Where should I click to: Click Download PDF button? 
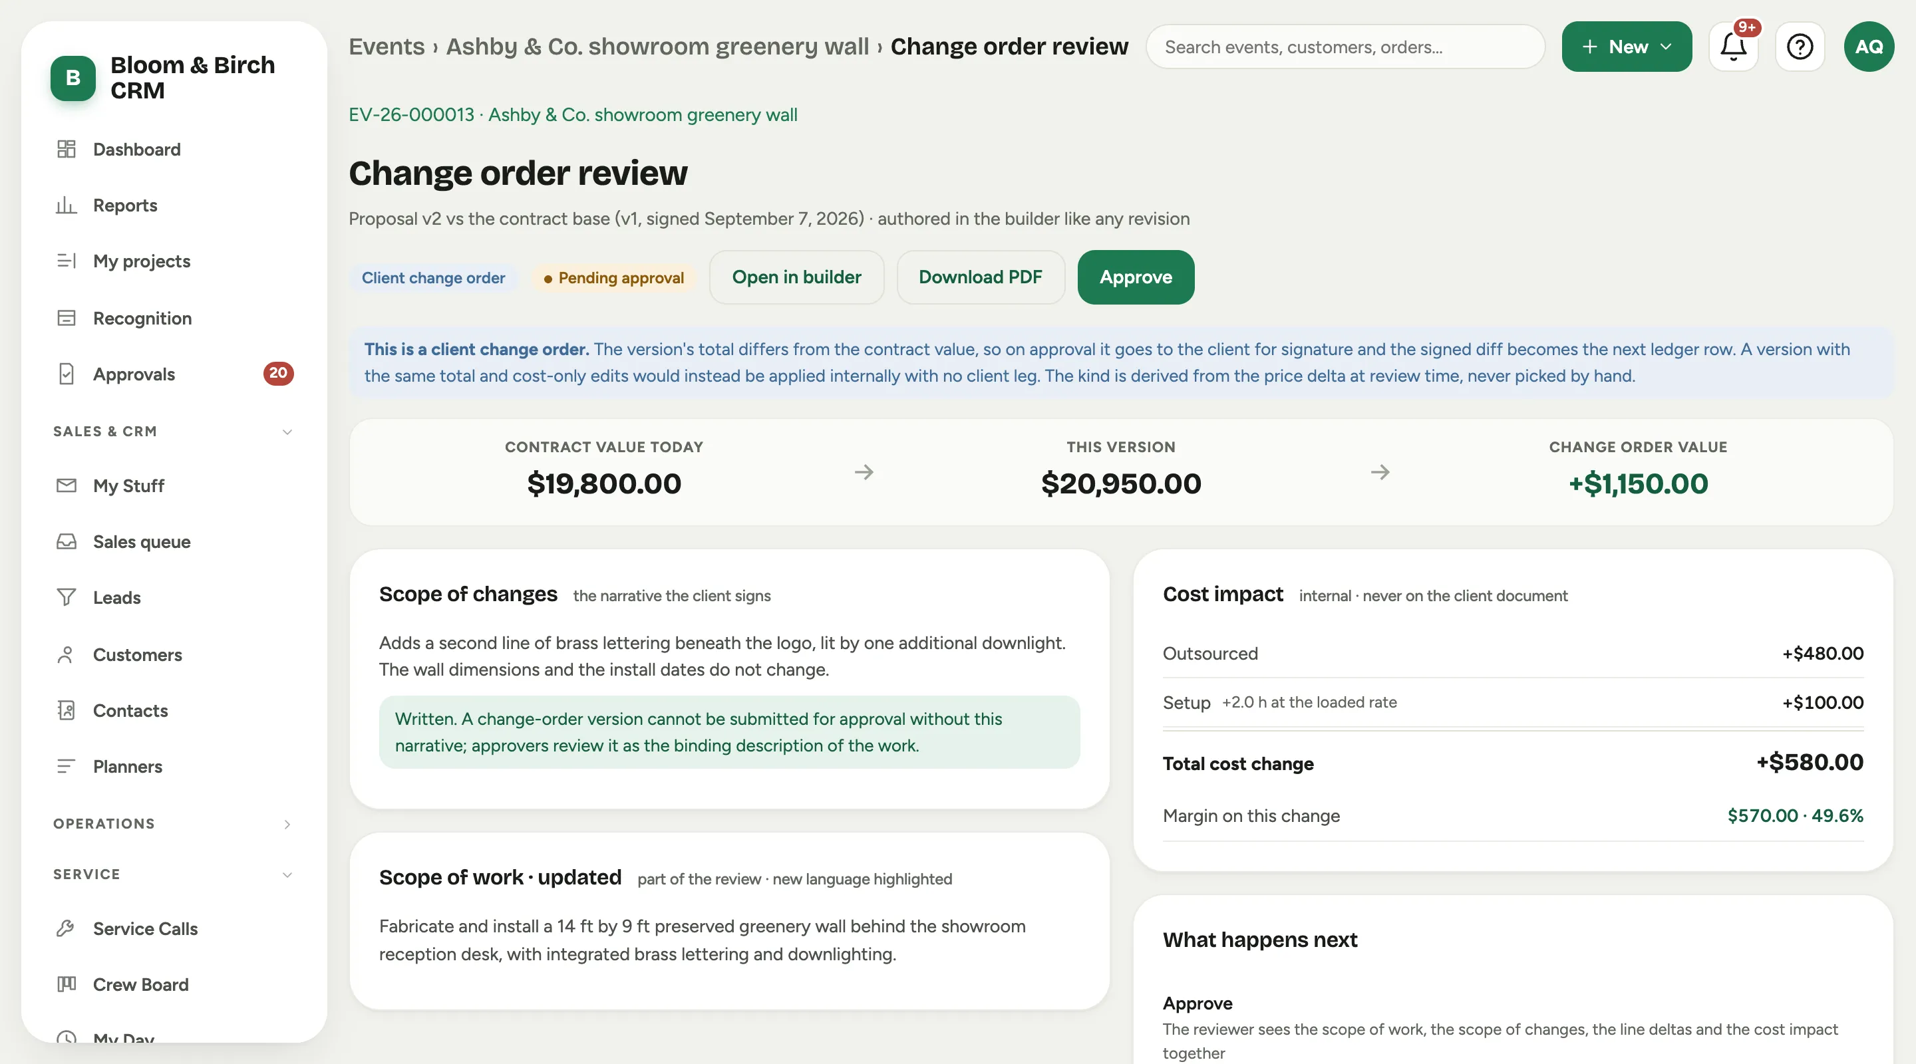coord(981,277)
